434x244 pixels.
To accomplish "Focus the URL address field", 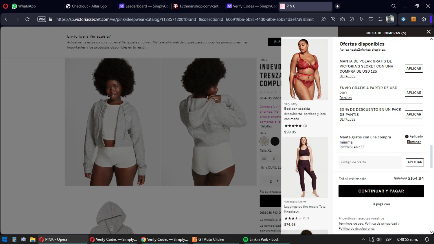I will [x=185, y=19].
